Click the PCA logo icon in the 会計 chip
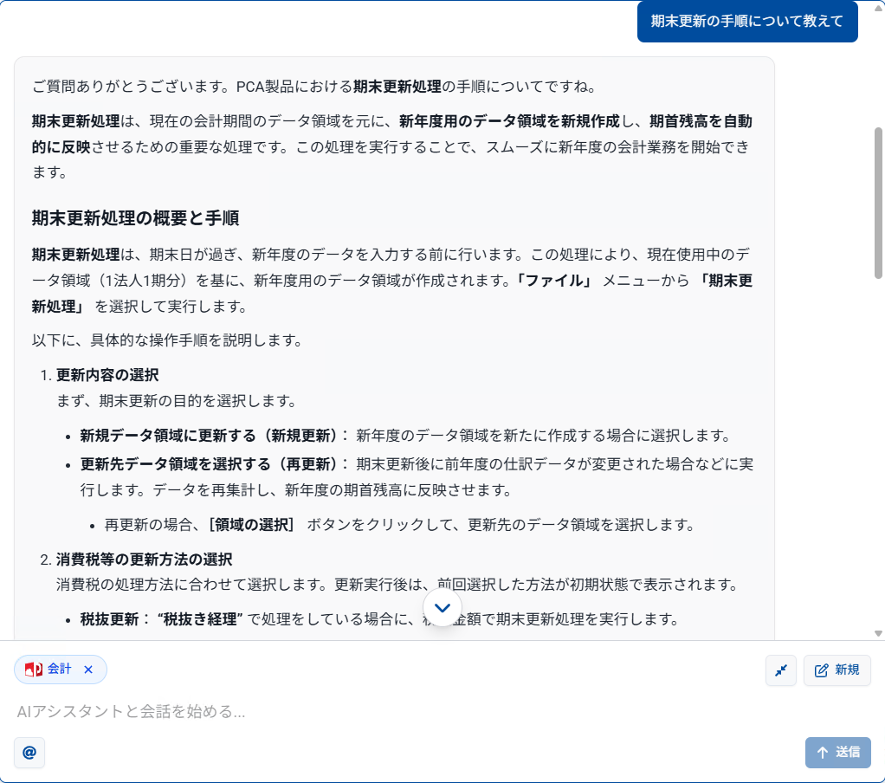 click(34, 670)
